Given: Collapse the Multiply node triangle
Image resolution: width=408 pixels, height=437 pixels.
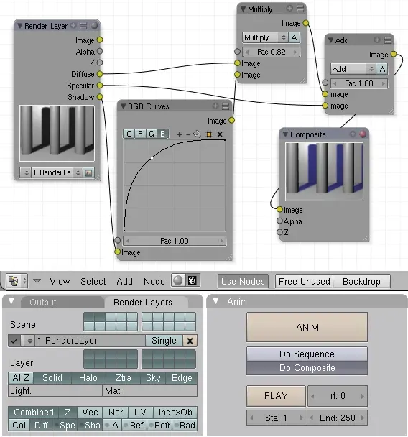Looking at the screenshot, I should [x=243, y=9].
